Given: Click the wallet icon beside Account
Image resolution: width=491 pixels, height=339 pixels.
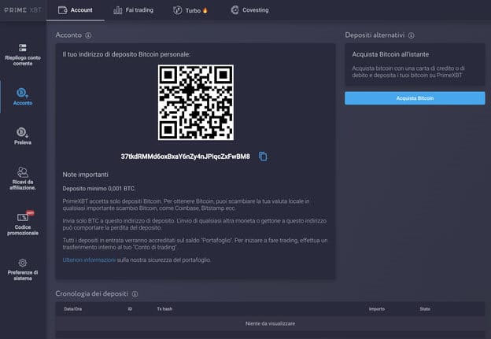Looking at the screenshot, I should [63, 10].
